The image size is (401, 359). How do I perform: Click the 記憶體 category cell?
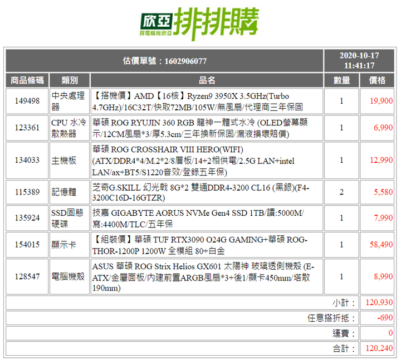[x=70, y=192]
